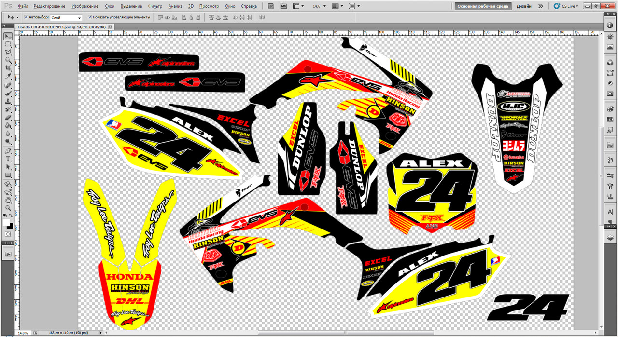Open the Файл menu
Image resolution: width=618 pixels, height=337 pixels.
tap(23, 6)
